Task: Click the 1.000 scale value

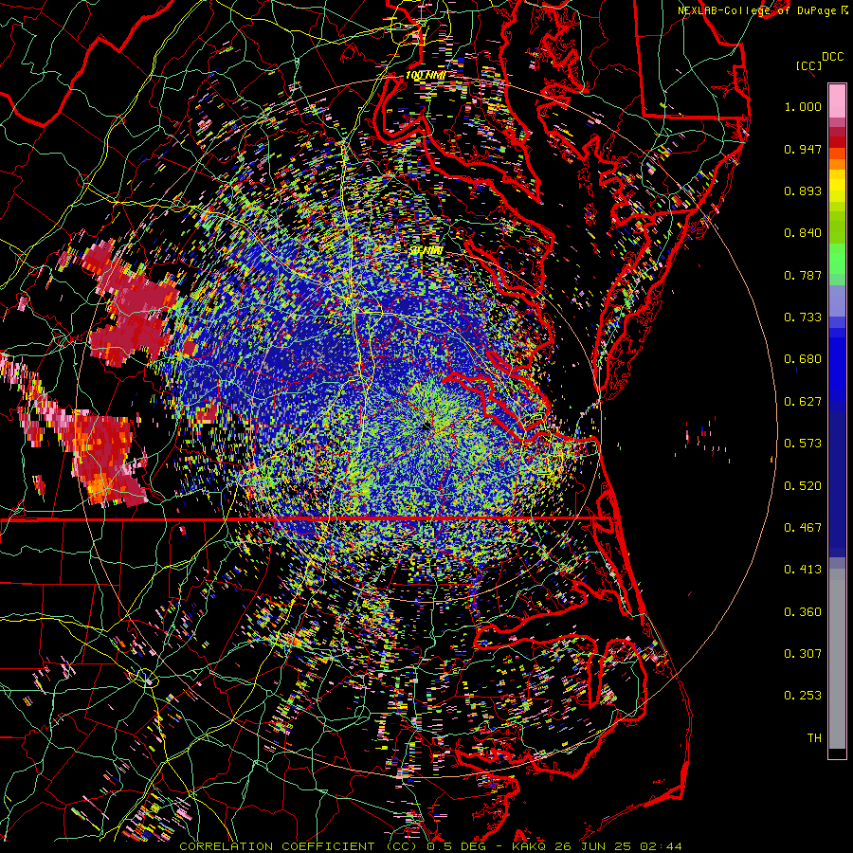Action: [x=803, y=106]
